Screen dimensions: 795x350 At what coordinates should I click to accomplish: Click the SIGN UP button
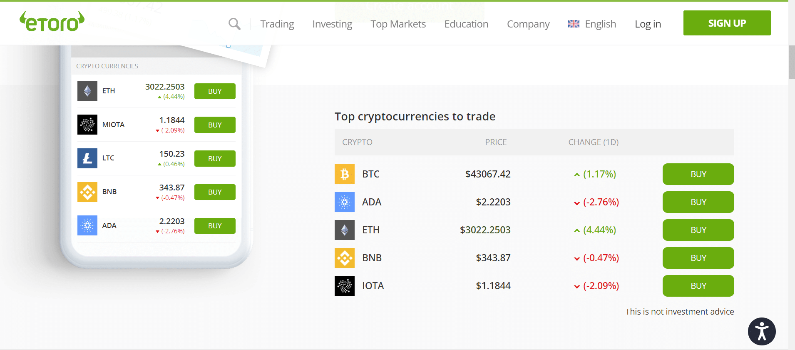(727, 23)
